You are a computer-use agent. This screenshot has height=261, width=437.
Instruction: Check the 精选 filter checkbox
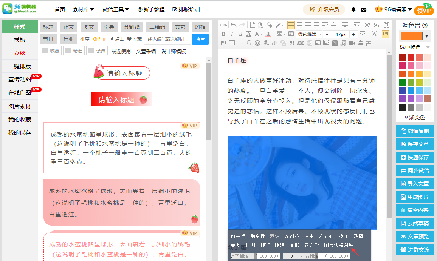point(68,51)
